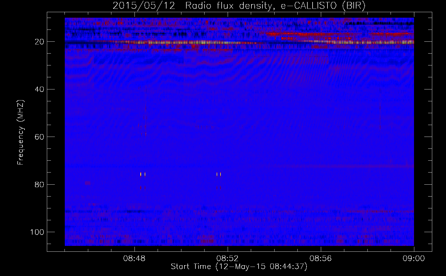Image resolution: width=446 pixels, height=276 pixels.
Task: Click the '08:56' time tick label
Action: [x=321, y=259]
